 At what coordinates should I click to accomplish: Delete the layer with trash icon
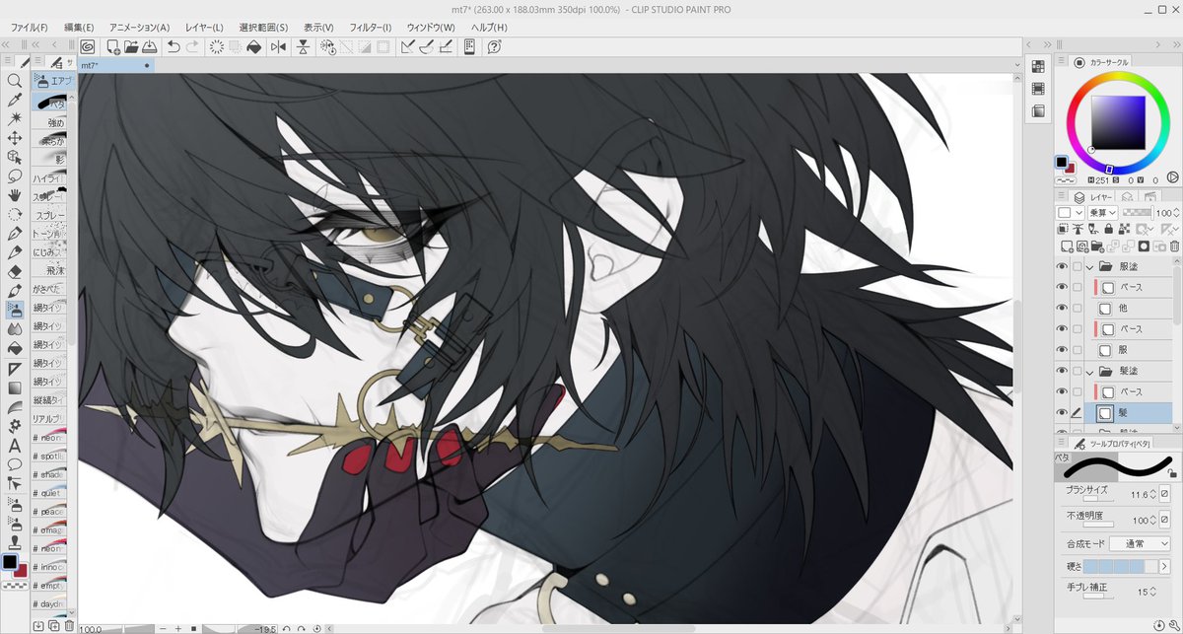click(x=1174, y=246)
